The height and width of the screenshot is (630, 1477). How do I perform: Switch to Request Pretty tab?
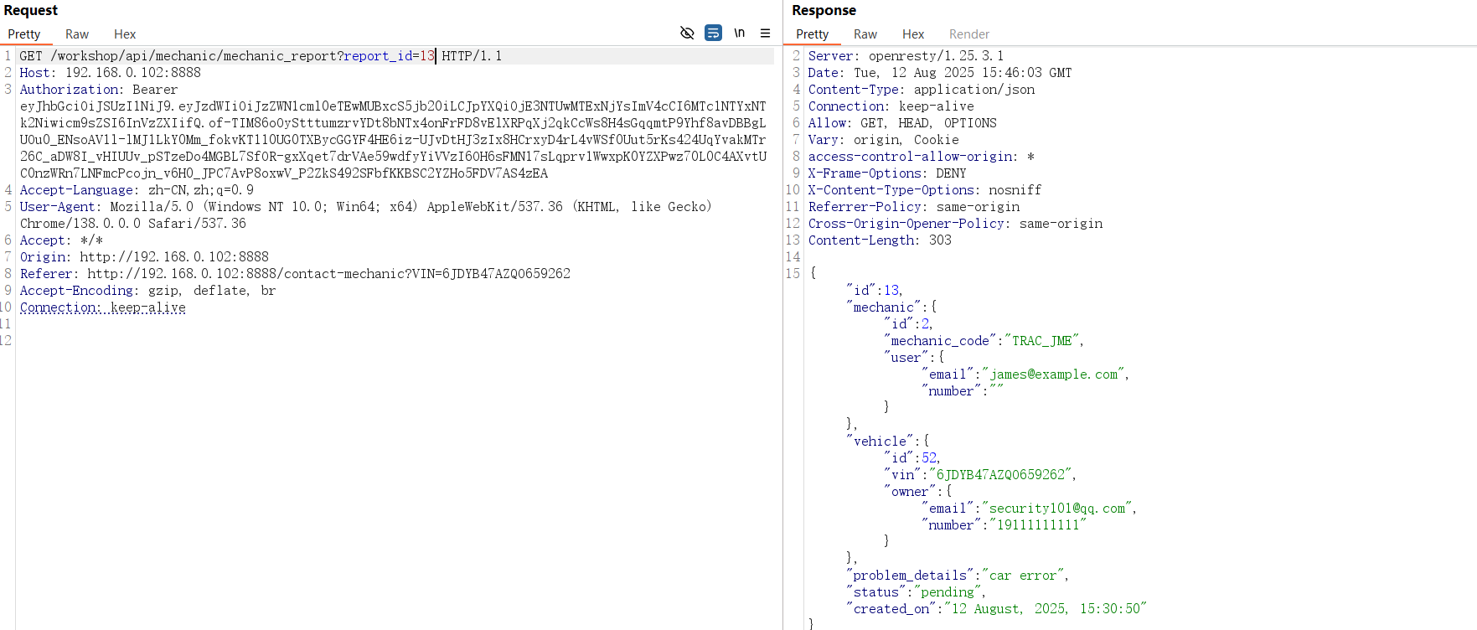24,34
